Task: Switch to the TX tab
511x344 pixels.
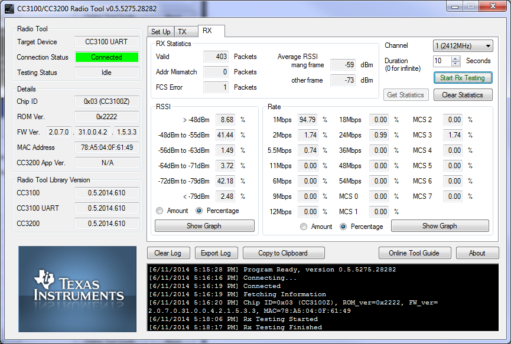Action: (x=185, y=32)
